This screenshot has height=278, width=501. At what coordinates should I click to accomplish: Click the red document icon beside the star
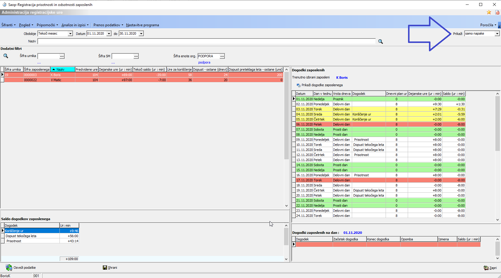pos(497,12)
